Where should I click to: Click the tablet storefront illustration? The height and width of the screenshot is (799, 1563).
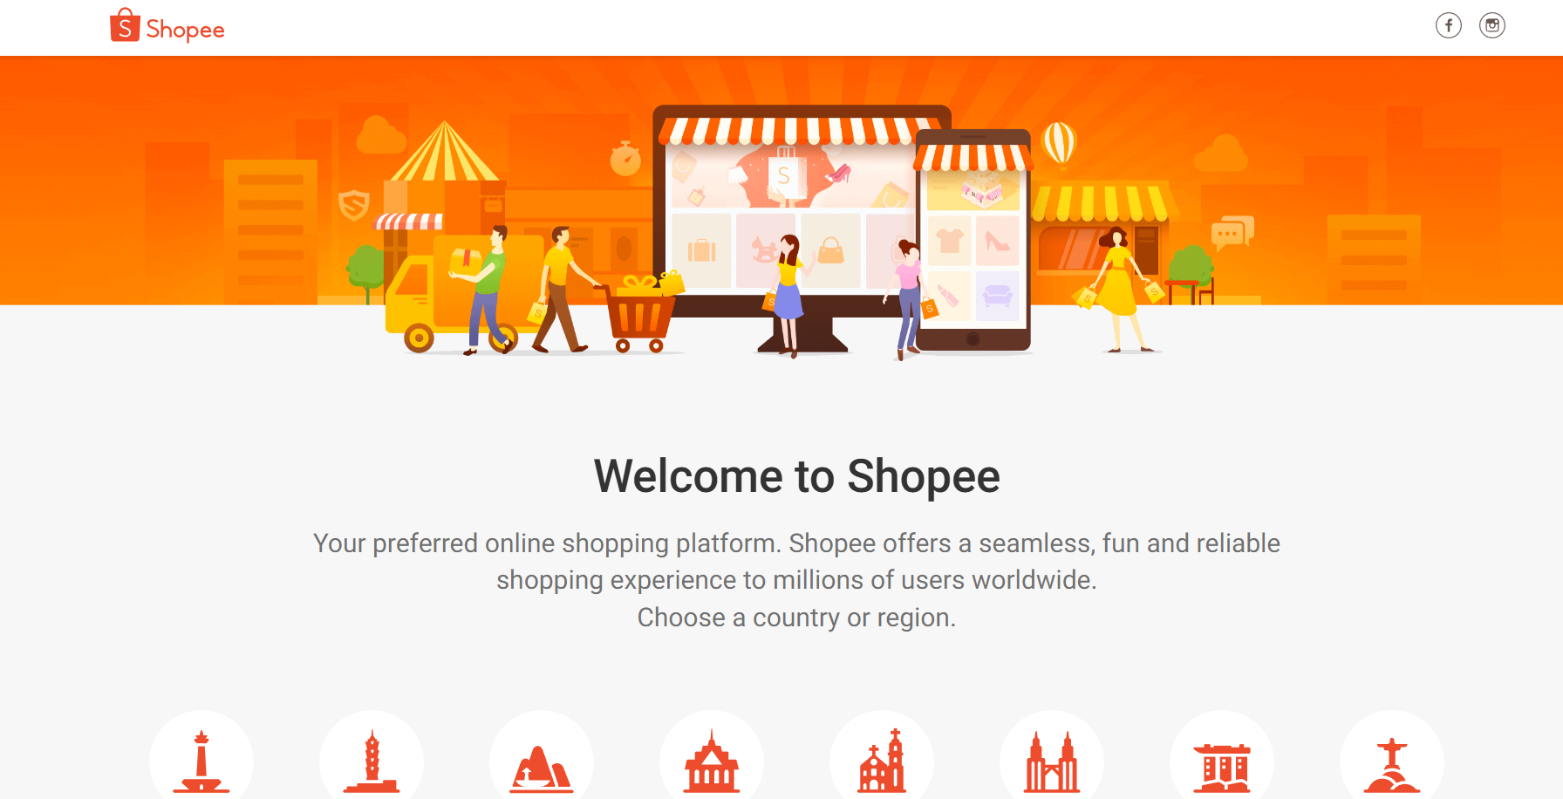pos(973,241)
